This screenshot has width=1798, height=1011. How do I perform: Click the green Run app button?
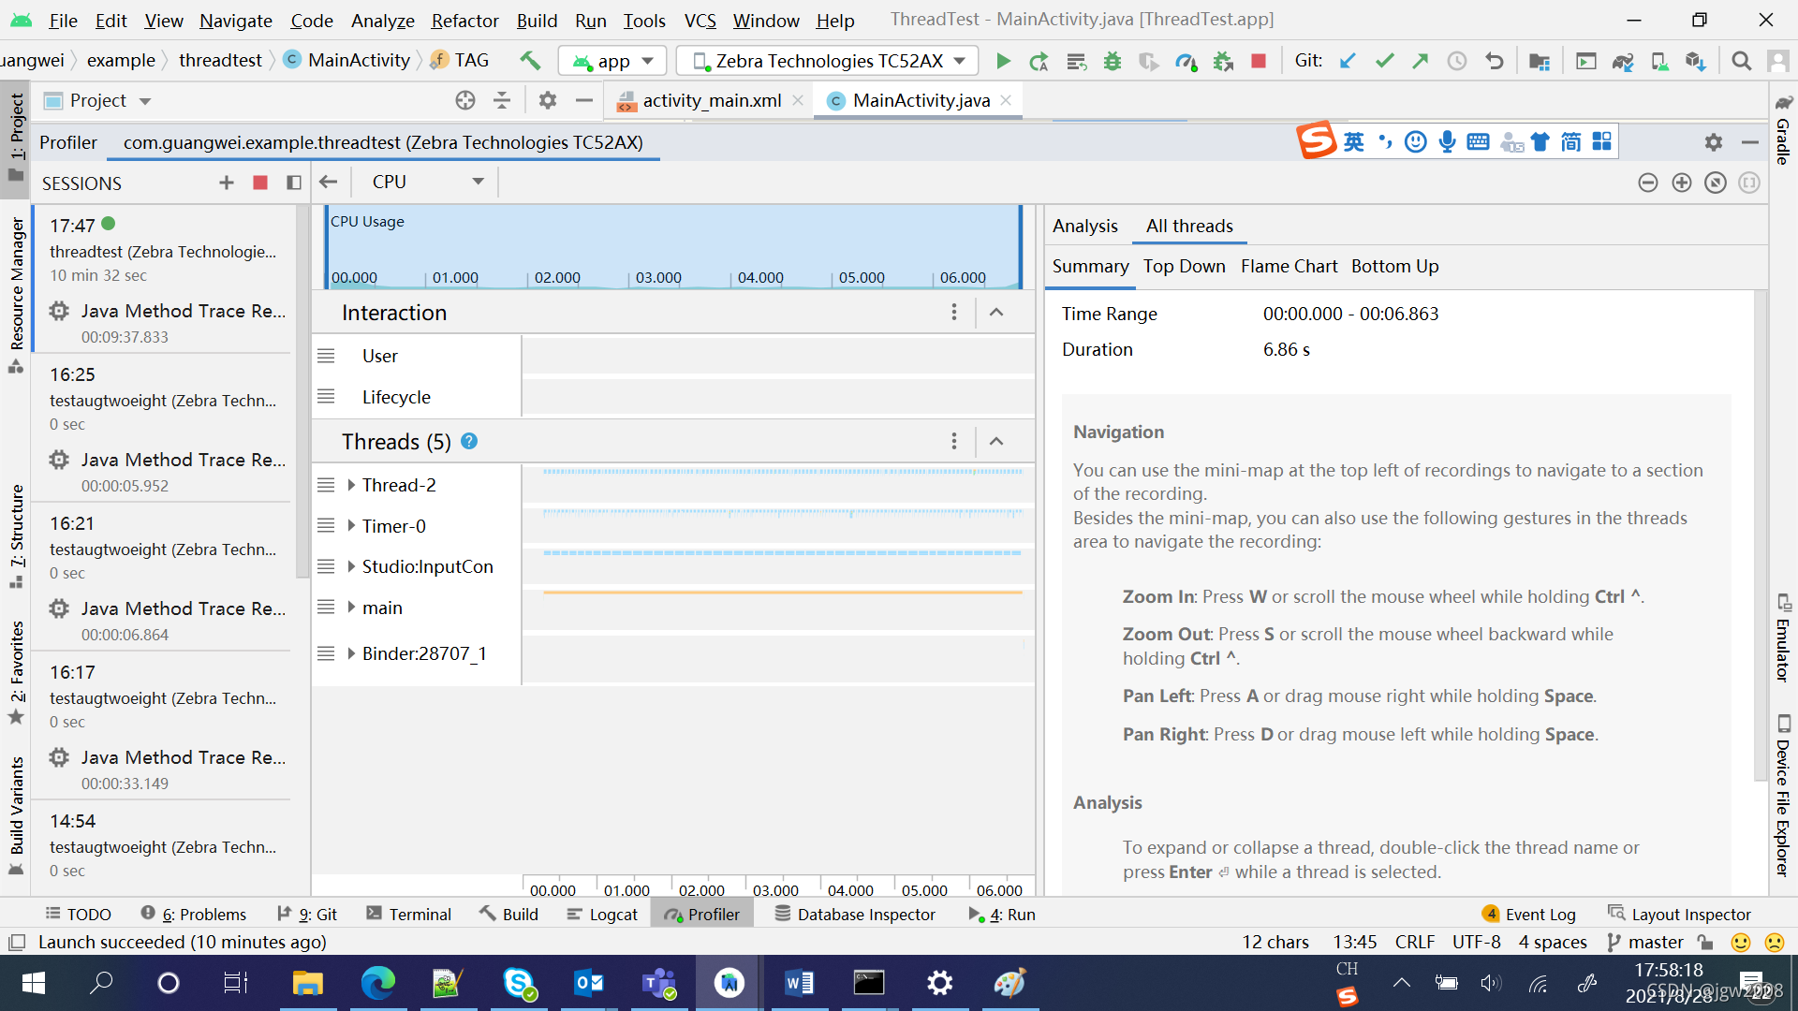1003,61
